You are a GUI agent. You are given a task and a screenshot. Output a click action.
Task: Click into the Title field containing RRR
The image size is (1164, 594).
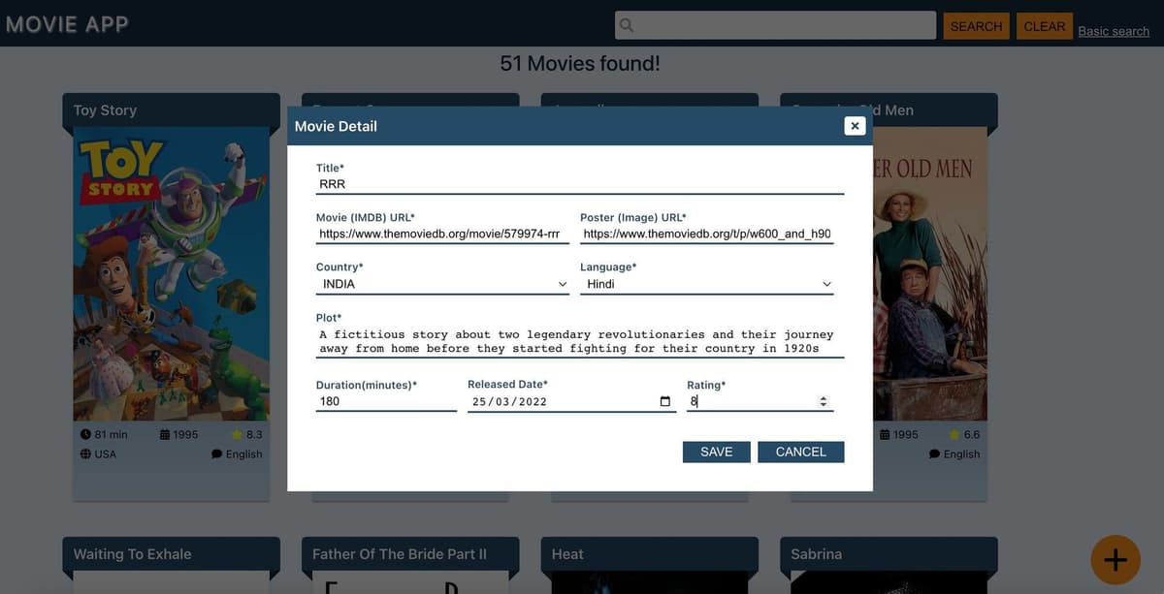click(x=579, y=184)
